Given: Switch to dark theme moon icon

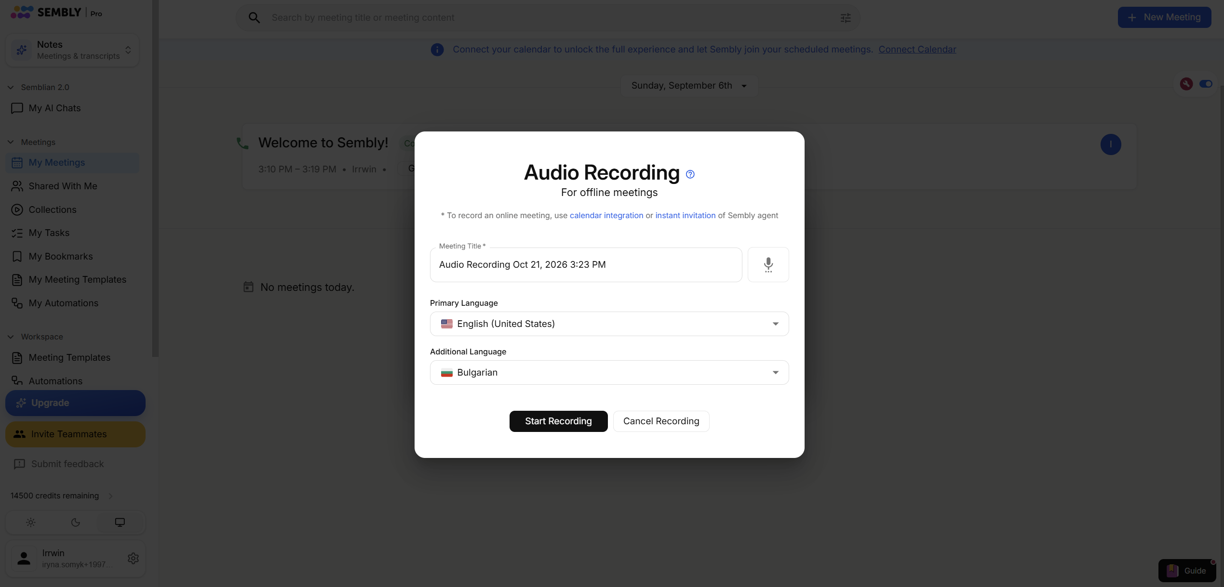Looking at the screenshot, I should [x=75, y=522].
